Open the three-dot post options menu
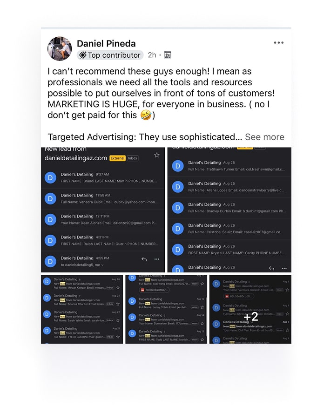The height and width of the screenshot is (414, 310). [279, 42]
